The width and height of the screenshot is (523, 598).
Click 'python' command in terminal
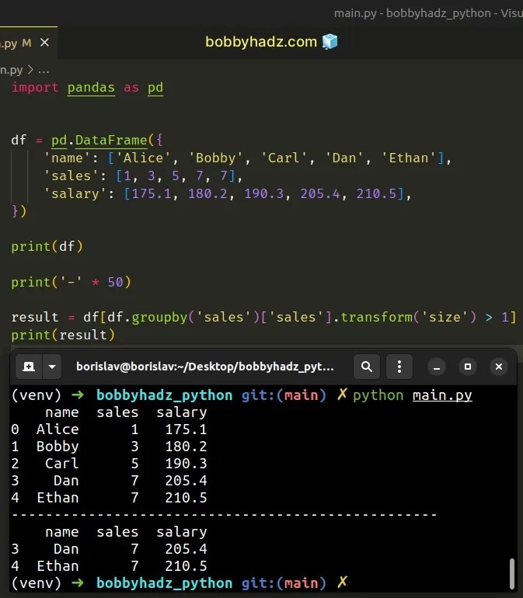[x=378, y=395]
